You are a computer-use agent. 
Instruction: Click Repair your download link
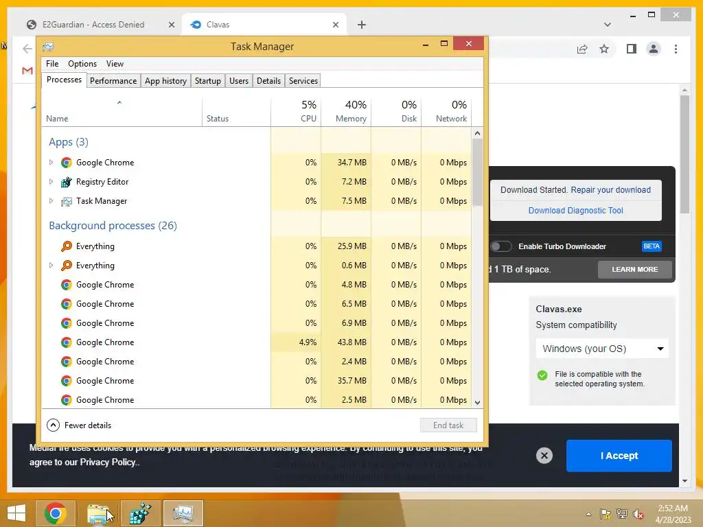[x=610, y=190]
